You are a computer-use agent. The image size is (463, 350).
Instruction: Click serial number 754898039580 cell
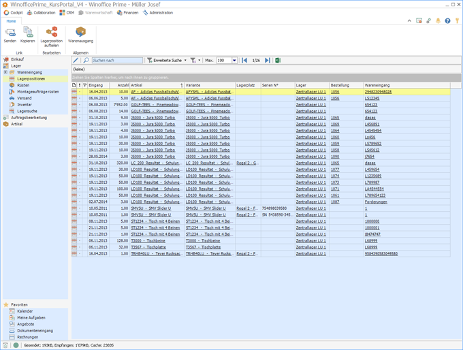tap(278, 208)
